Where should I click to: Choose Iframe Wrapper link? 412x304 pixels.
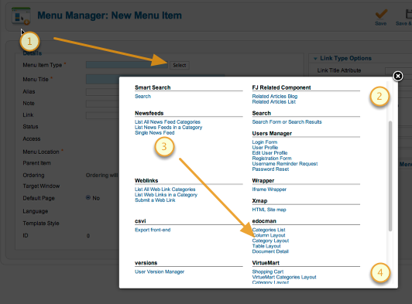[269, 190]
